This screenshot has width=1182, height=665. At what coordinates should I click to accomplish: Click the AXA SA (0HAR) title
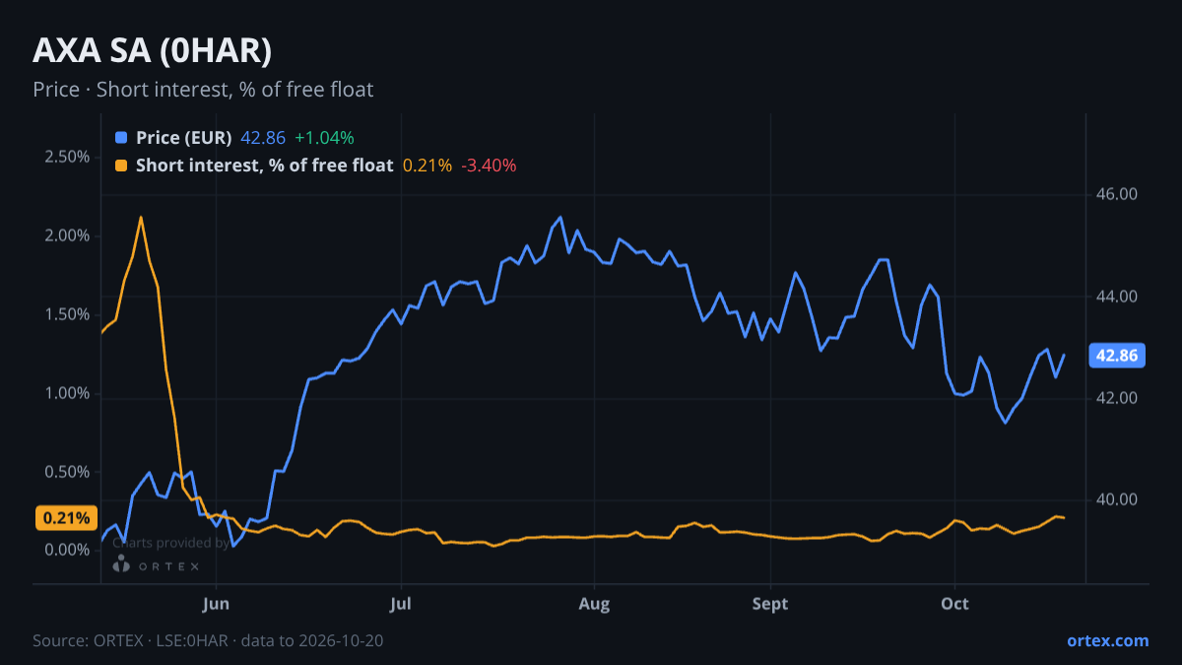[x=153, y=50]
